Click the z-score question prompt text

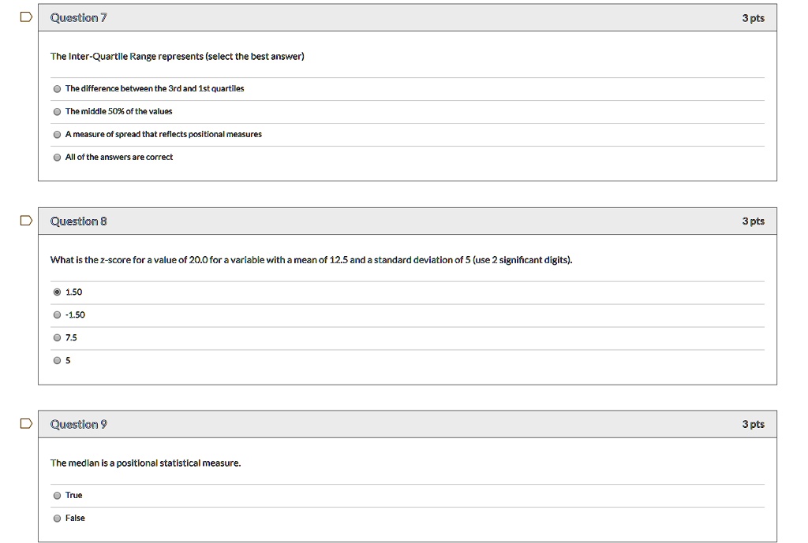(x=311, y=260)
